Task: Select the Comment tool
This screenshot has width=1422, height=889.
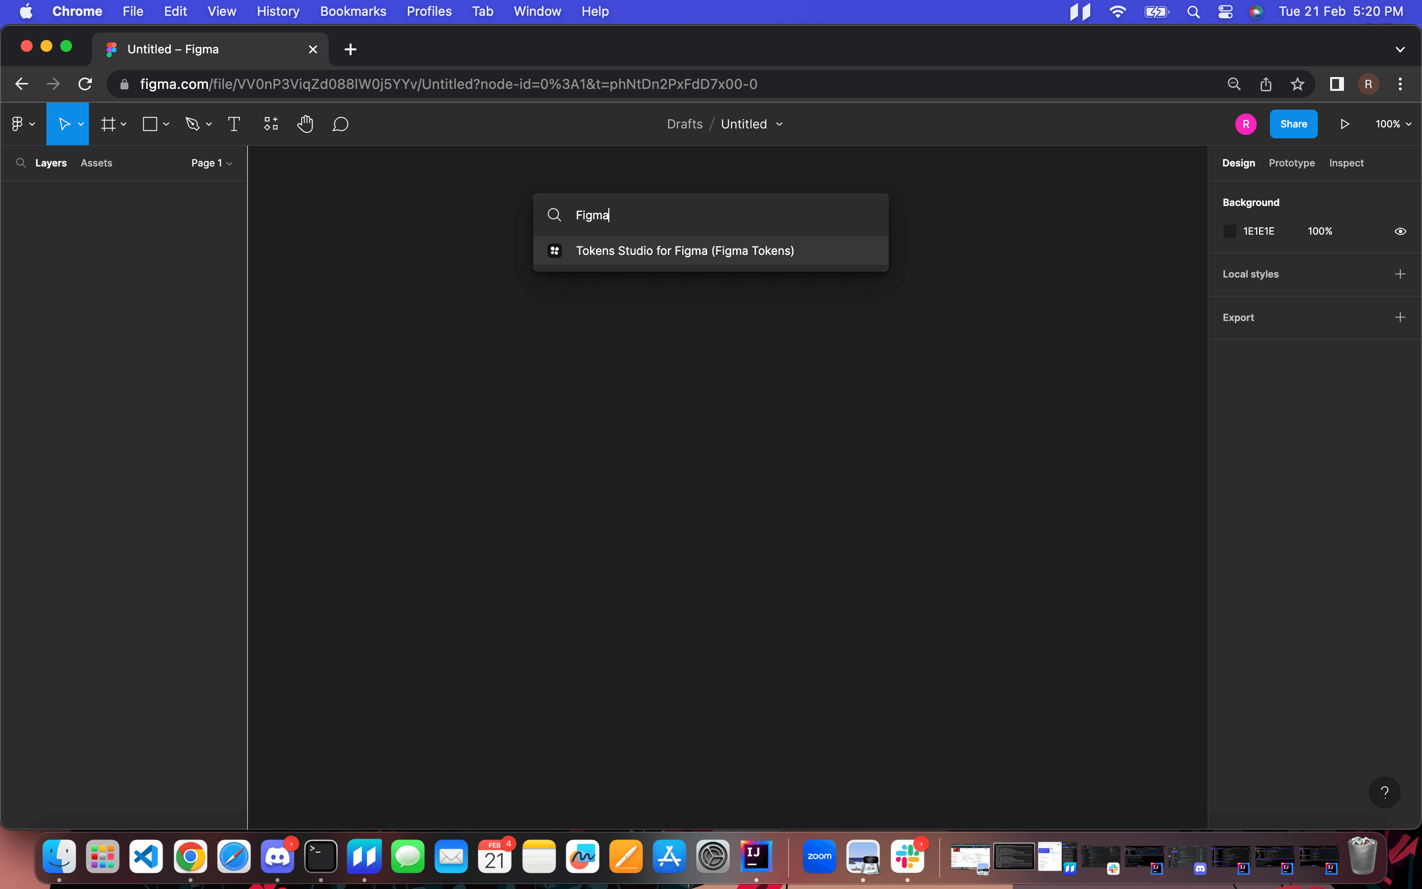Action: point(341,124)
